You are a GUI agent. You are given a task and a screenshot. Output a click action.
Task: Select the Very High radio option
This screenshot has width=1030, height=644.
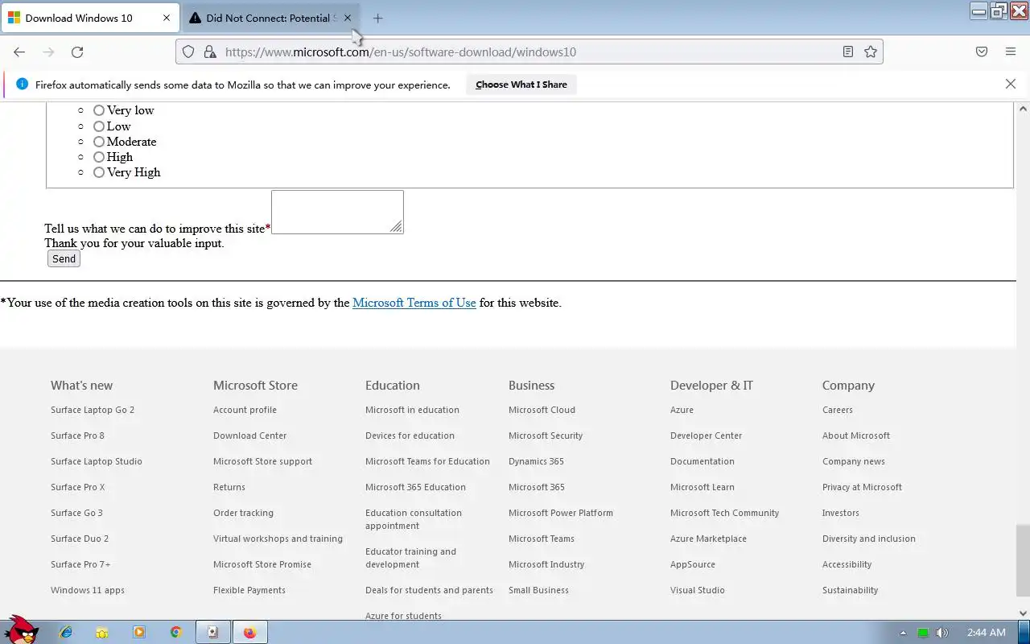point(99,172)
